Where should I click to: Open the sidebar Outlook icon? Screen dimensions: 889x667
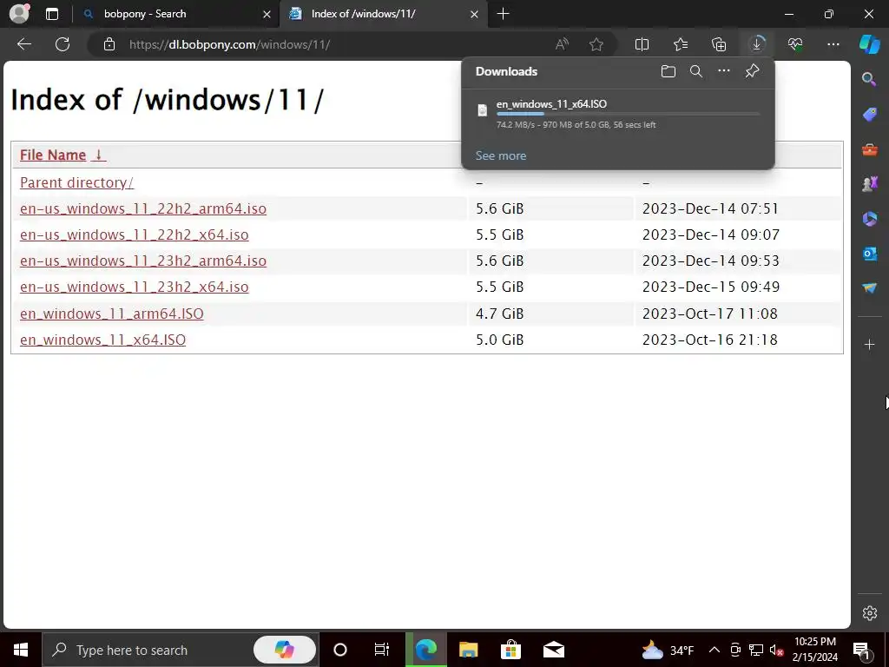click(870, 254)
